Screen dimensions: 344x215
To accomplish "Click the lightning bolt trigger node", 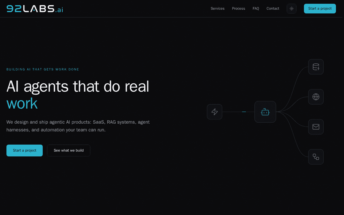I will tap(214, 112).
